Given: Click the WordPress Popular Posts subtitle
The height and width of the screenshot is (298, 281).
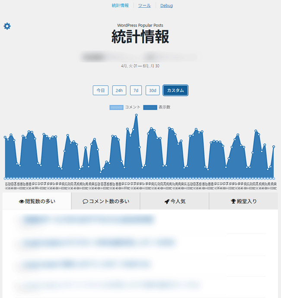Looking at the screenshot, I should click(x=140, y=25).
